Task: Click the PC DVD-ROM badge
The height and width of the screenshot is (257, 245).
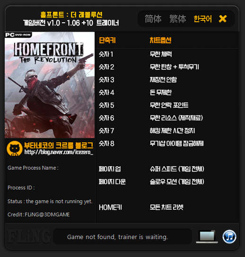Action: tap(18, 35)
